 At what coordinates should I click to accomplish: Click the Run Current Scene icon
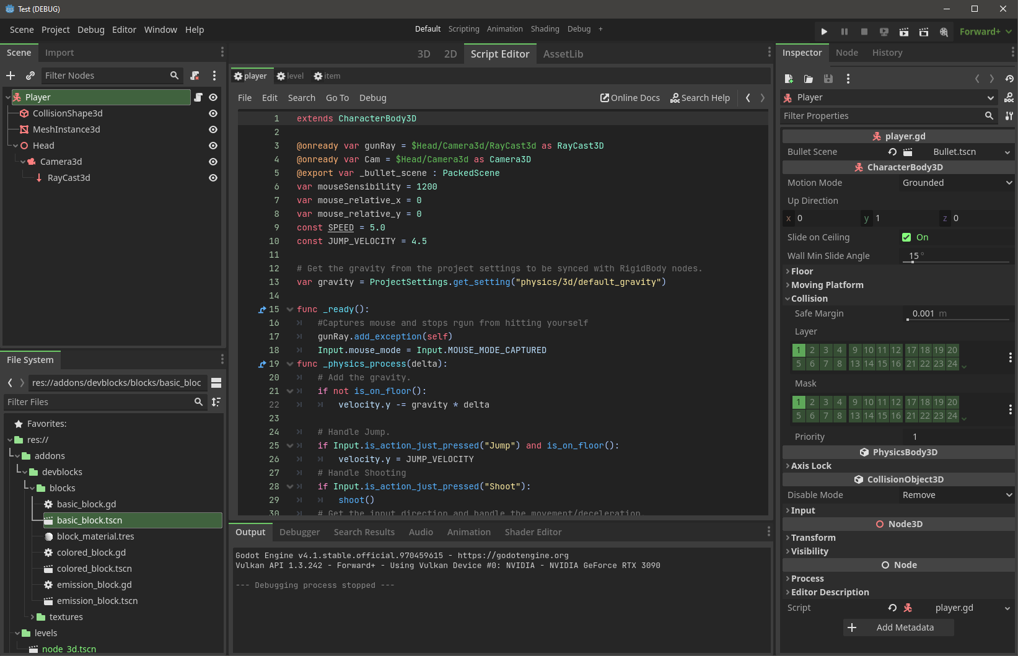tap(904, 31)
